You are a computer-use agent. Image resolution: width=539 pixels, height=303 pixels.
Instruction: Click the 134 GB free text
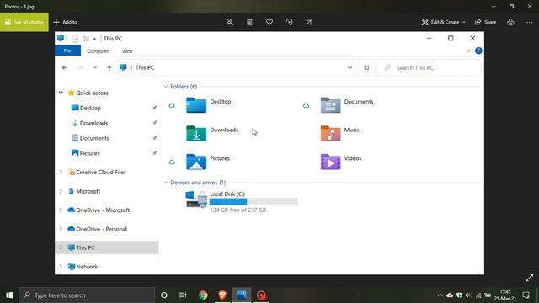[x=237, y=210]
